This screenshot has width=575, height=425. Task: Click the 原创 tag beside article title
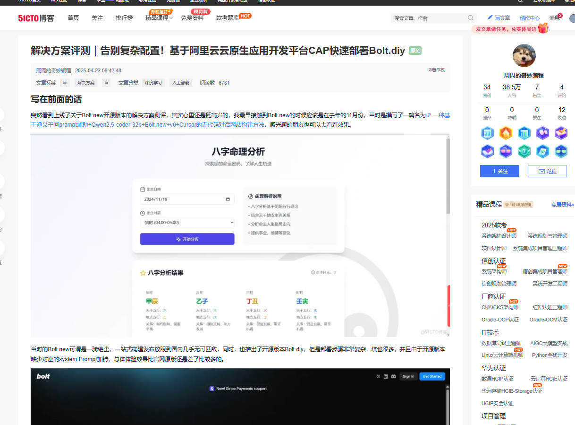point(415,51)
